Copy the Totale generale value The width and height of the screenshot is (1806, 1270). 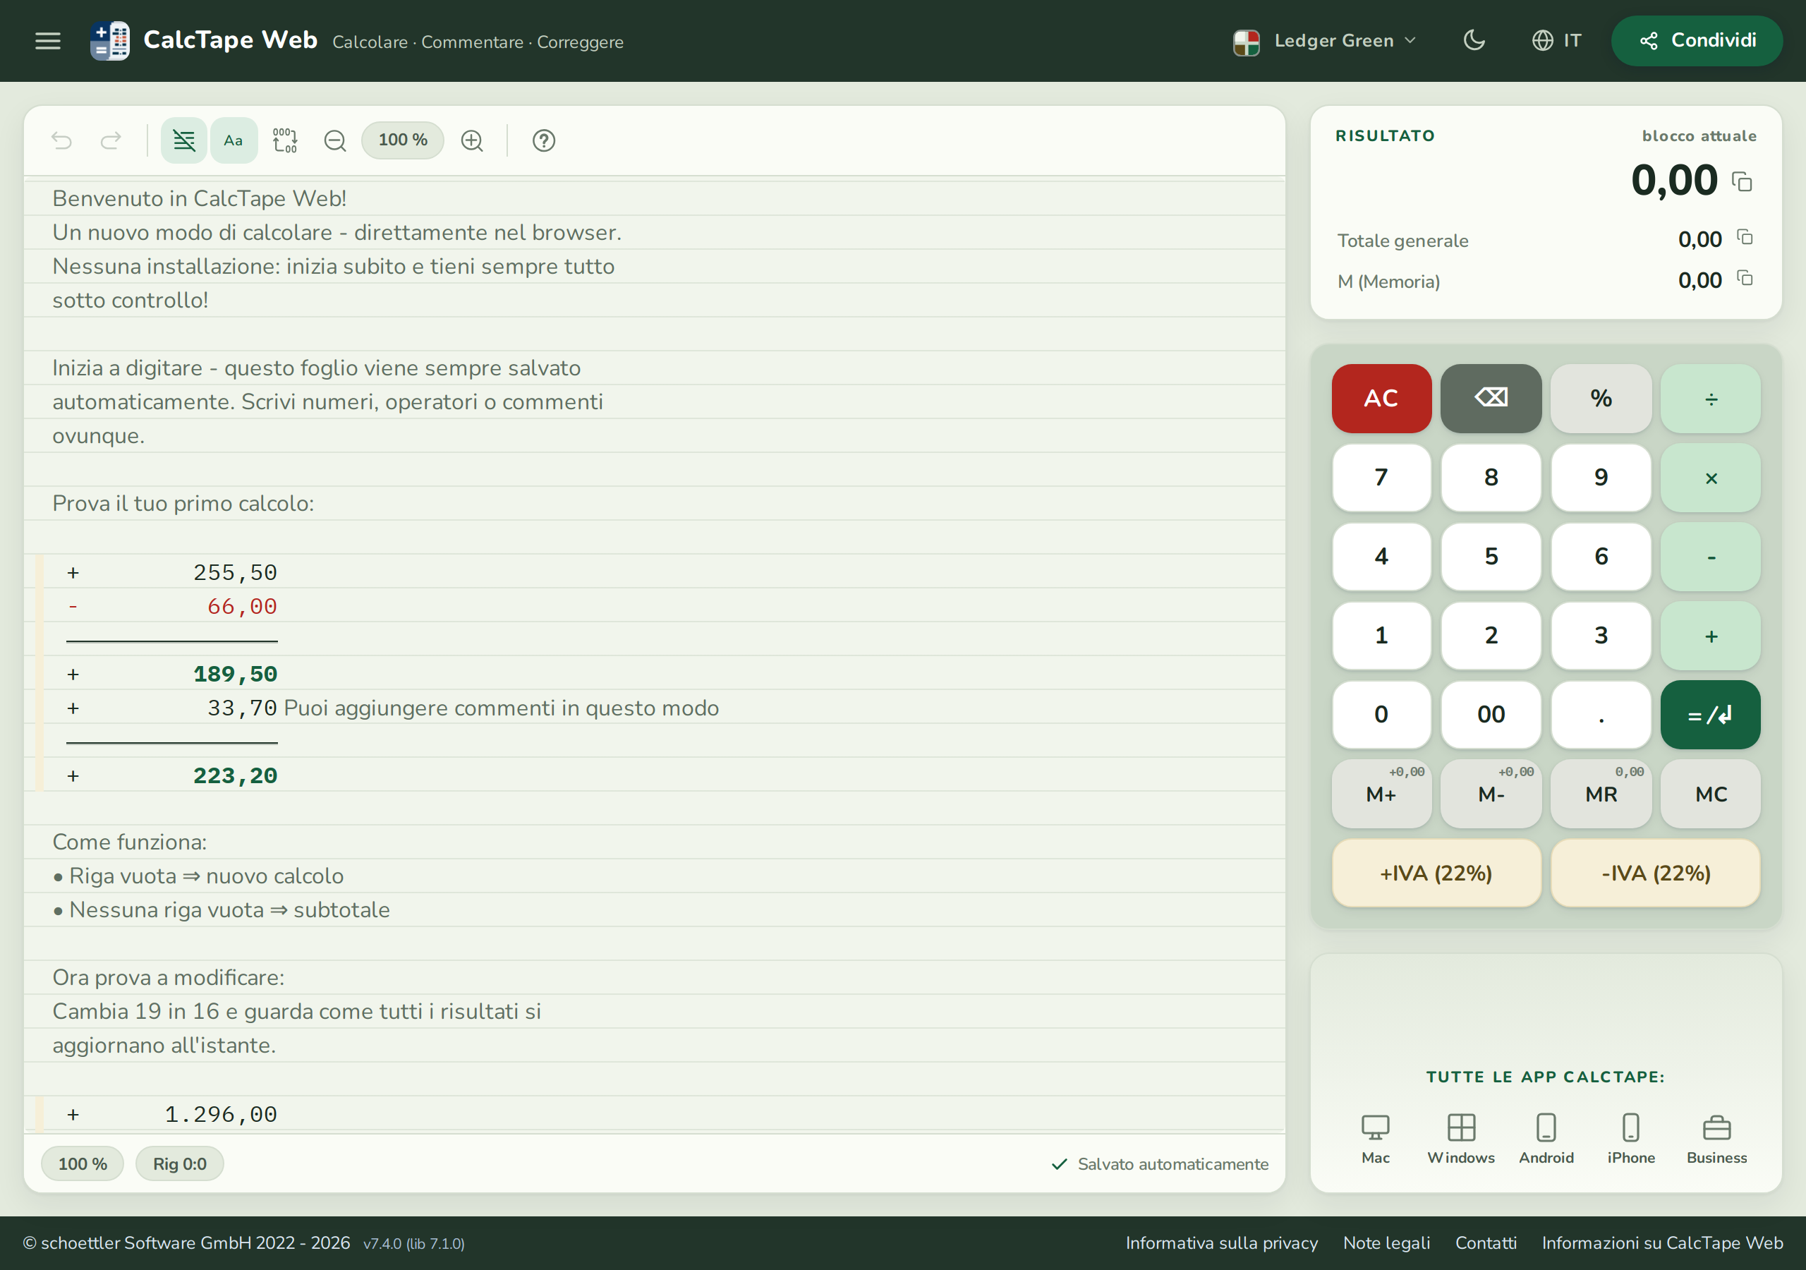[x=1745, y=238]
